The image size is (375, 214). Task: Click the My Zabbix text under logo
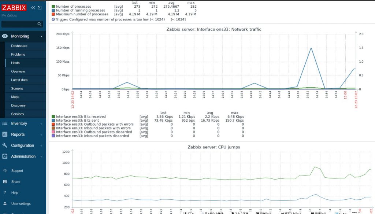point(9,15)
